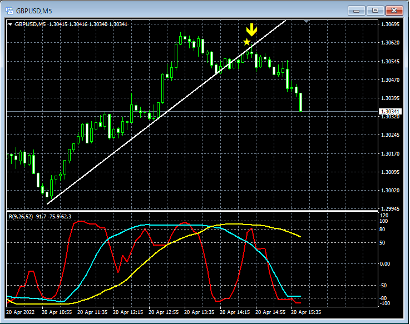Click the grey chart shift triangle marker
The image size is (410, 324).
pos(306,21)
